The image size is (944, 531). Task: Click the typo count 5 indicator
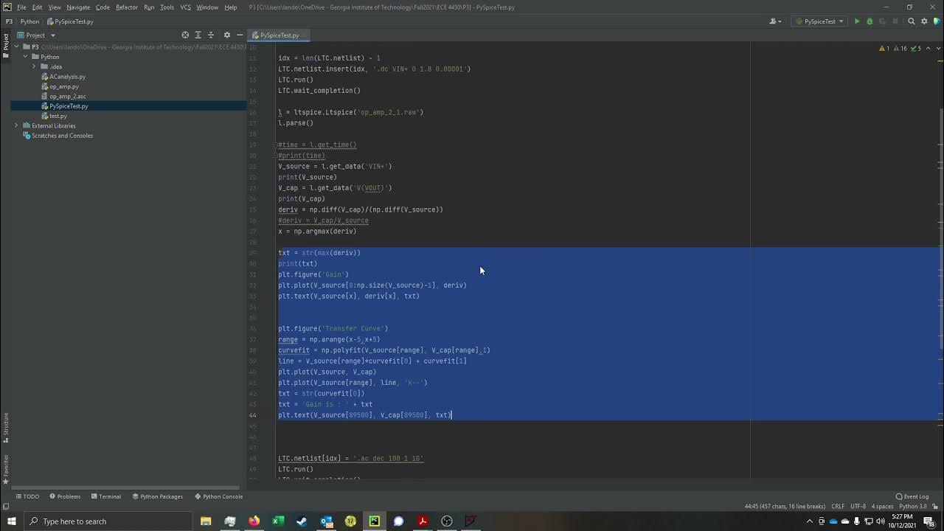click(916, 48)
